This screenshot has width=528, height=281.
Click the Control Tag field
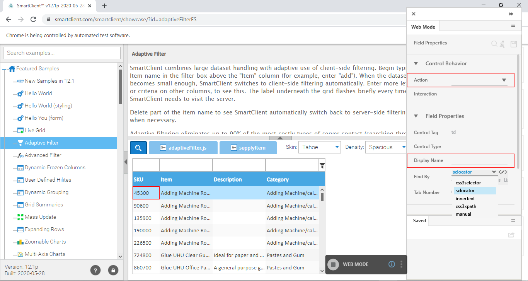point(479,132)
